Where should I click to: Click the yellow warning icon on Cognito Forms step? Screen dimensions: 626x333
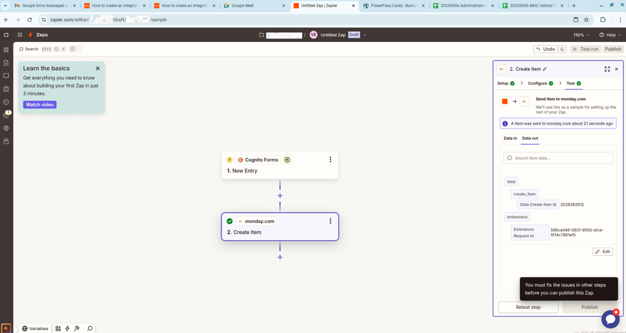click(x=229, y=160)
